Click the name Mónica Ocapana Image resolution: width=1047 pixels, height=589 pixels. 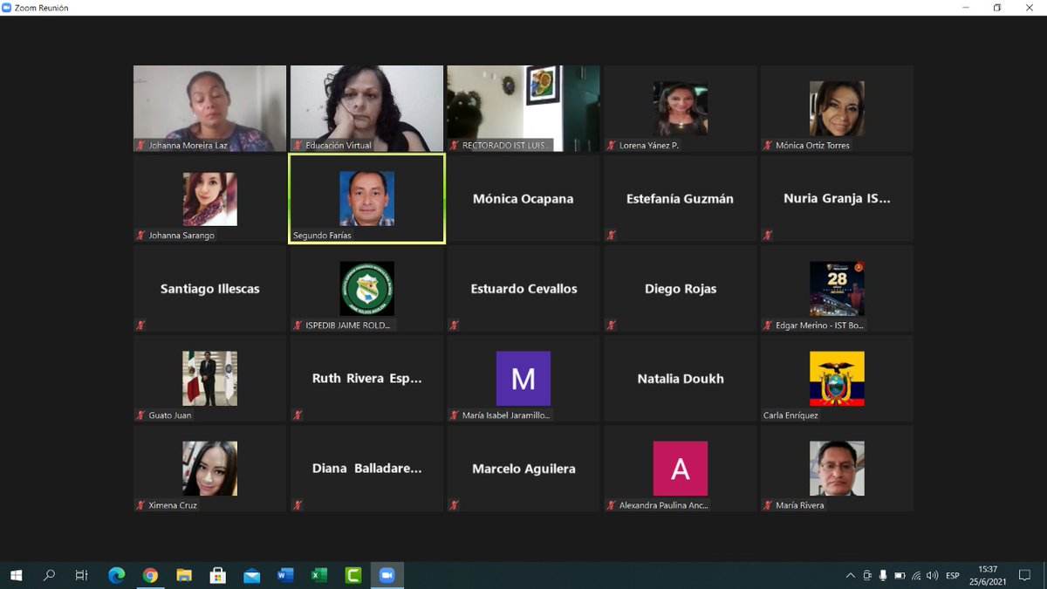523,199
